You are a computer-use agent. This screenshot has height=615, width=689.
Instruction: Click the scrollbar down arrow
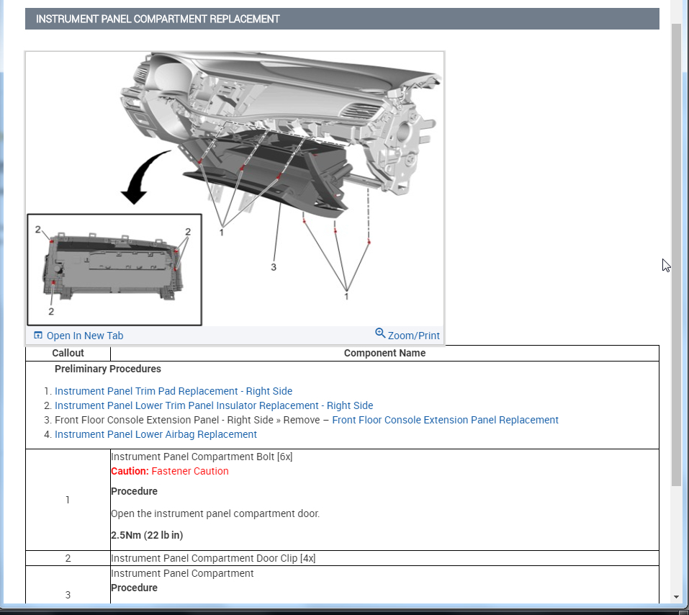pos(676,596)
